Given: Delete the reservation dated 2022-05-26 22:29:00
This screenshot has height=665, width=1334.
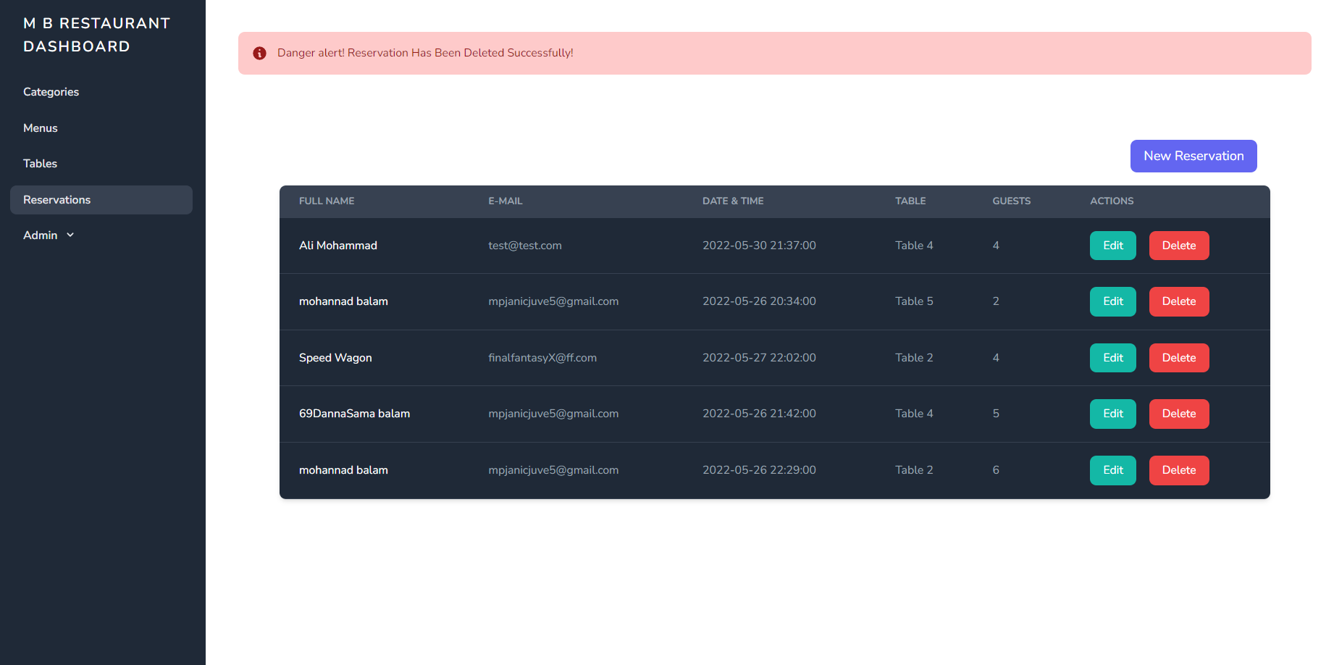Looking at the screenshot, I should pos(1179,470).
